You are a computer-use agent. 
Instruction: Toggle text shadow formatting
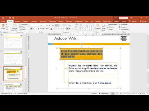point(38,29)
